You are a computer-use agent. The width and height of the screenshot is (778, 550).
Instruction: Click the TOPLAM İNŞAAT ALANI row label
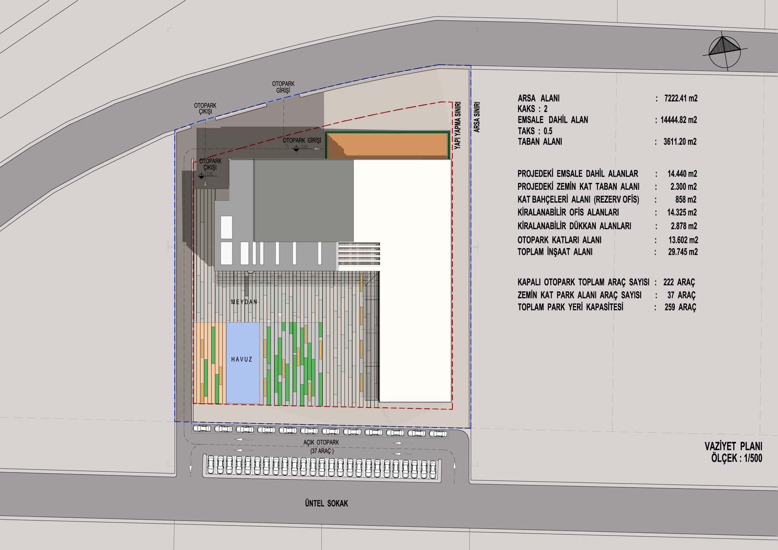[x=555, y=252]
